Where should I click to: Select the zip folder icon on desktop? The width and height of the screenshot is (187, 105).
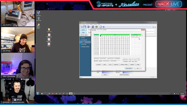(x=49, y=30)
